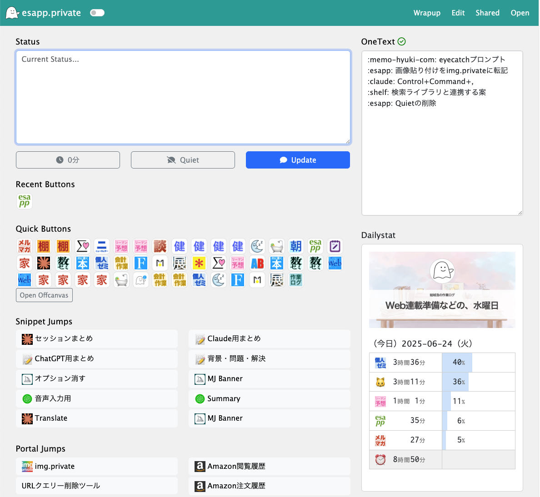
Task: Click the OneText line starting with :memo-hyuki-com:
Action: click(x=436, y=60)
